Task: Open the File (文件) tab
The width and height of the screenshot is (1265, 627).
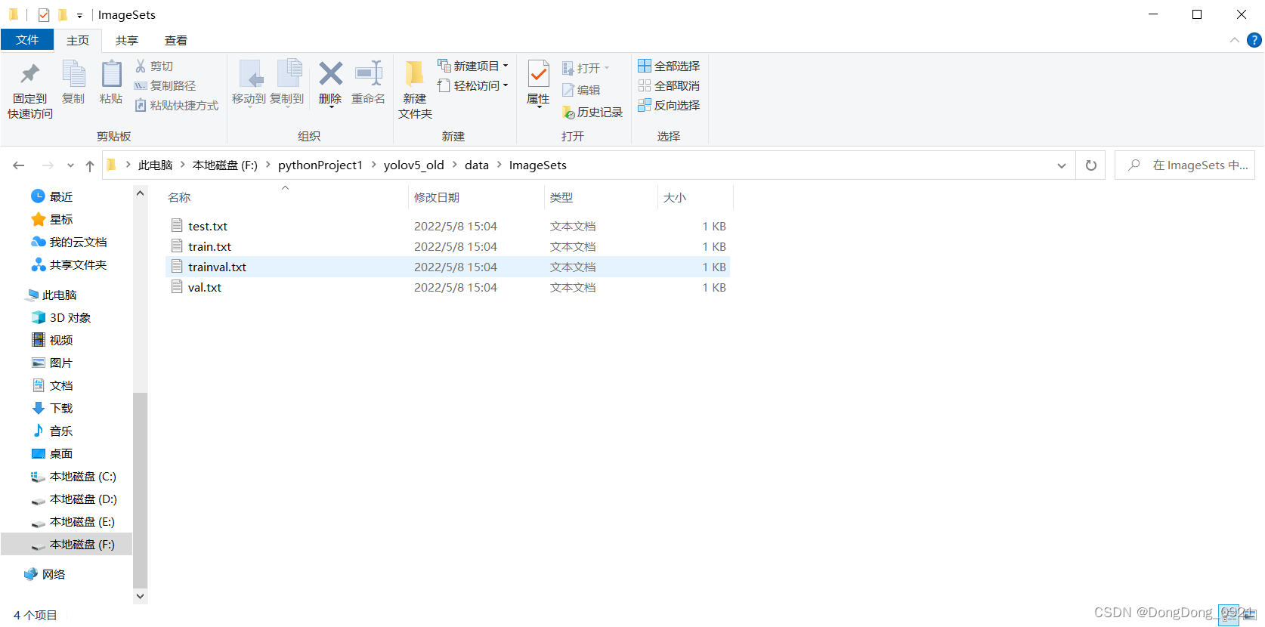Action: tap(27, 40)
